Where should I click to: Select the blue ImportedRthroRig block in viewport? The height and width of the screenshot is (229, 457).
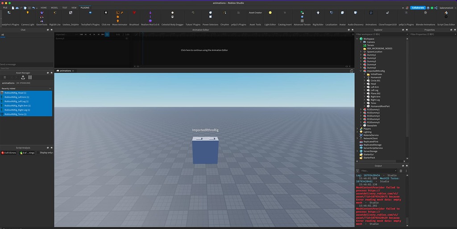[x=205, y=150]
